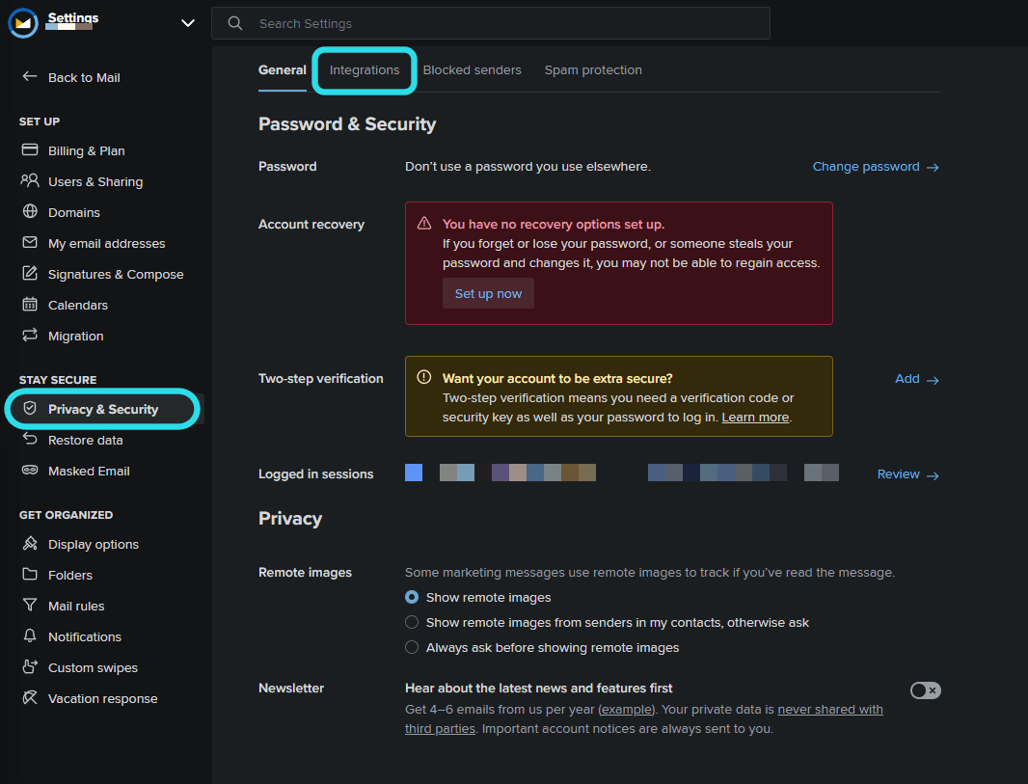Screen dimensions: 1028x784
Task: Click the Search Settings input field
Action: [501, 23]
